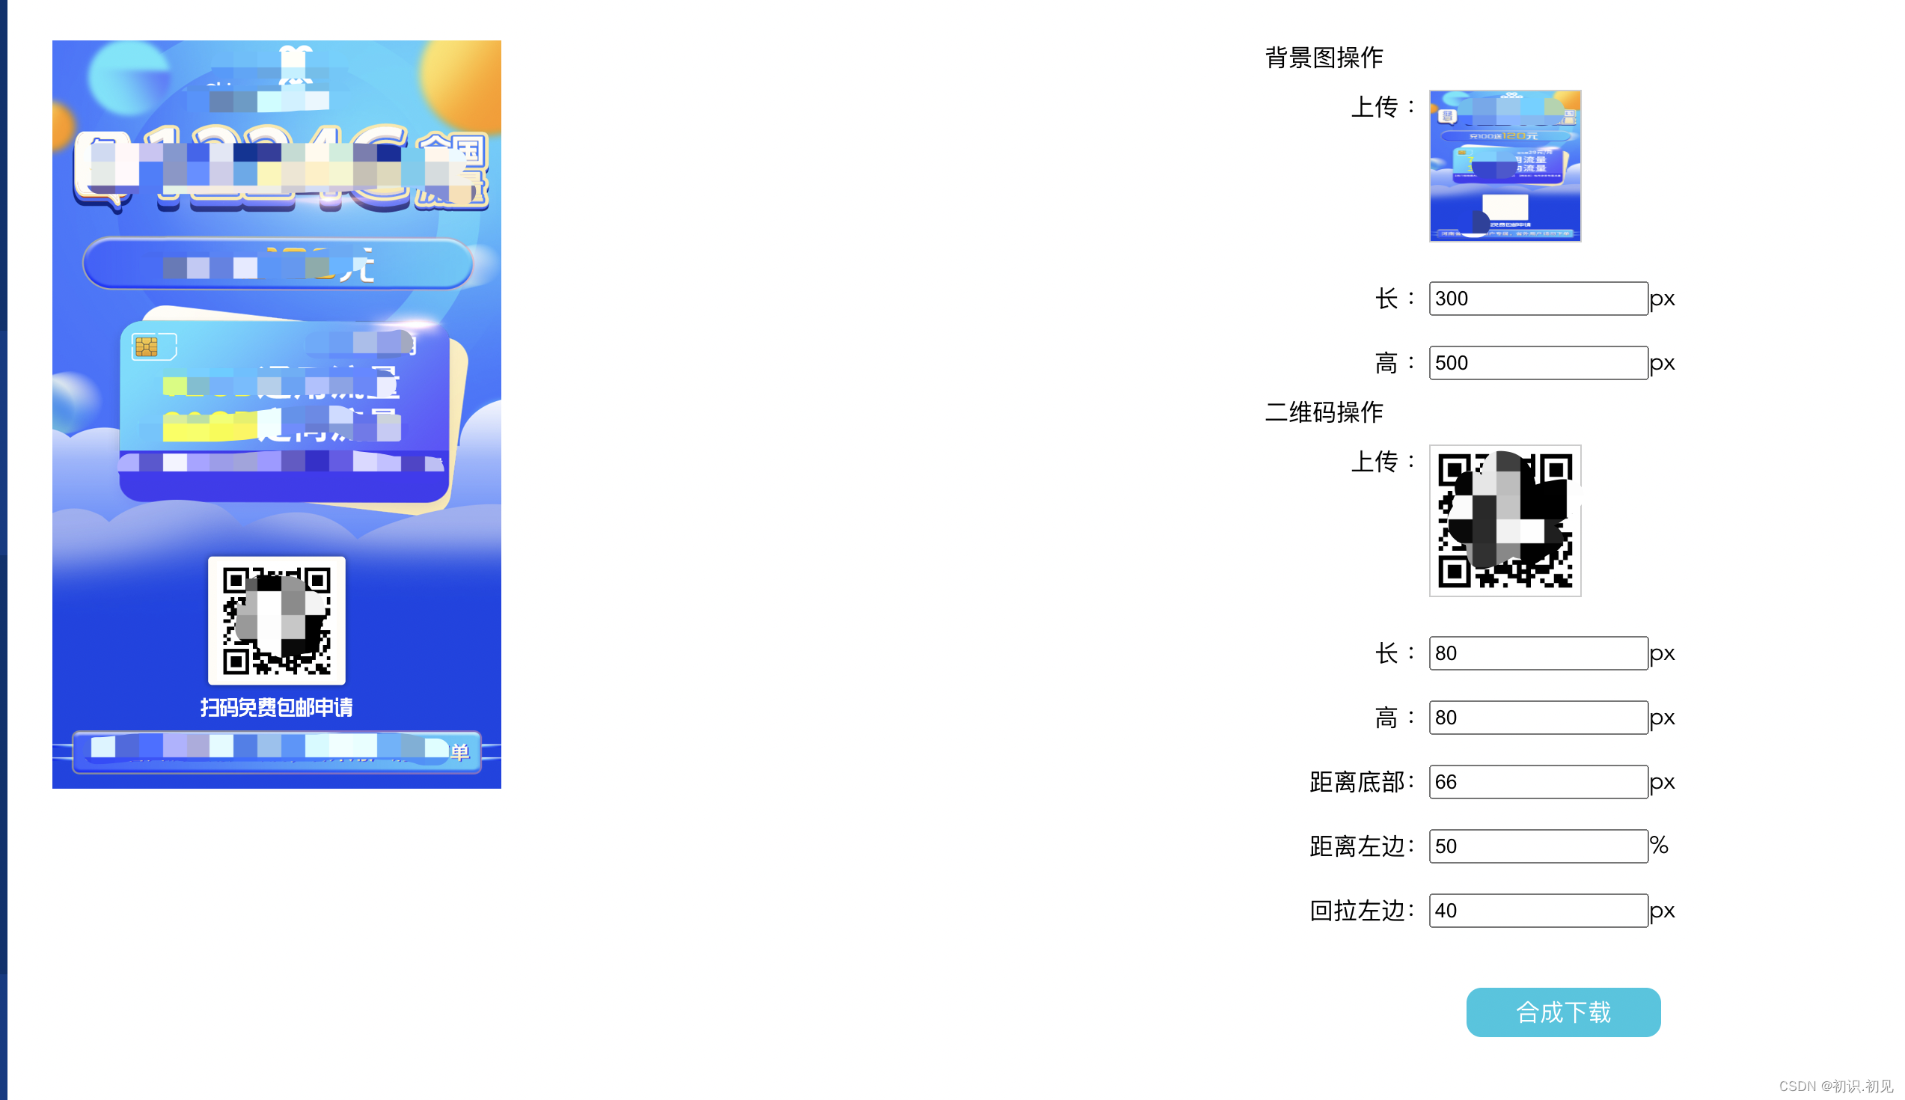Focus the background 长 field showing 300
Screen dimensions: 1905x1100
1537,299
